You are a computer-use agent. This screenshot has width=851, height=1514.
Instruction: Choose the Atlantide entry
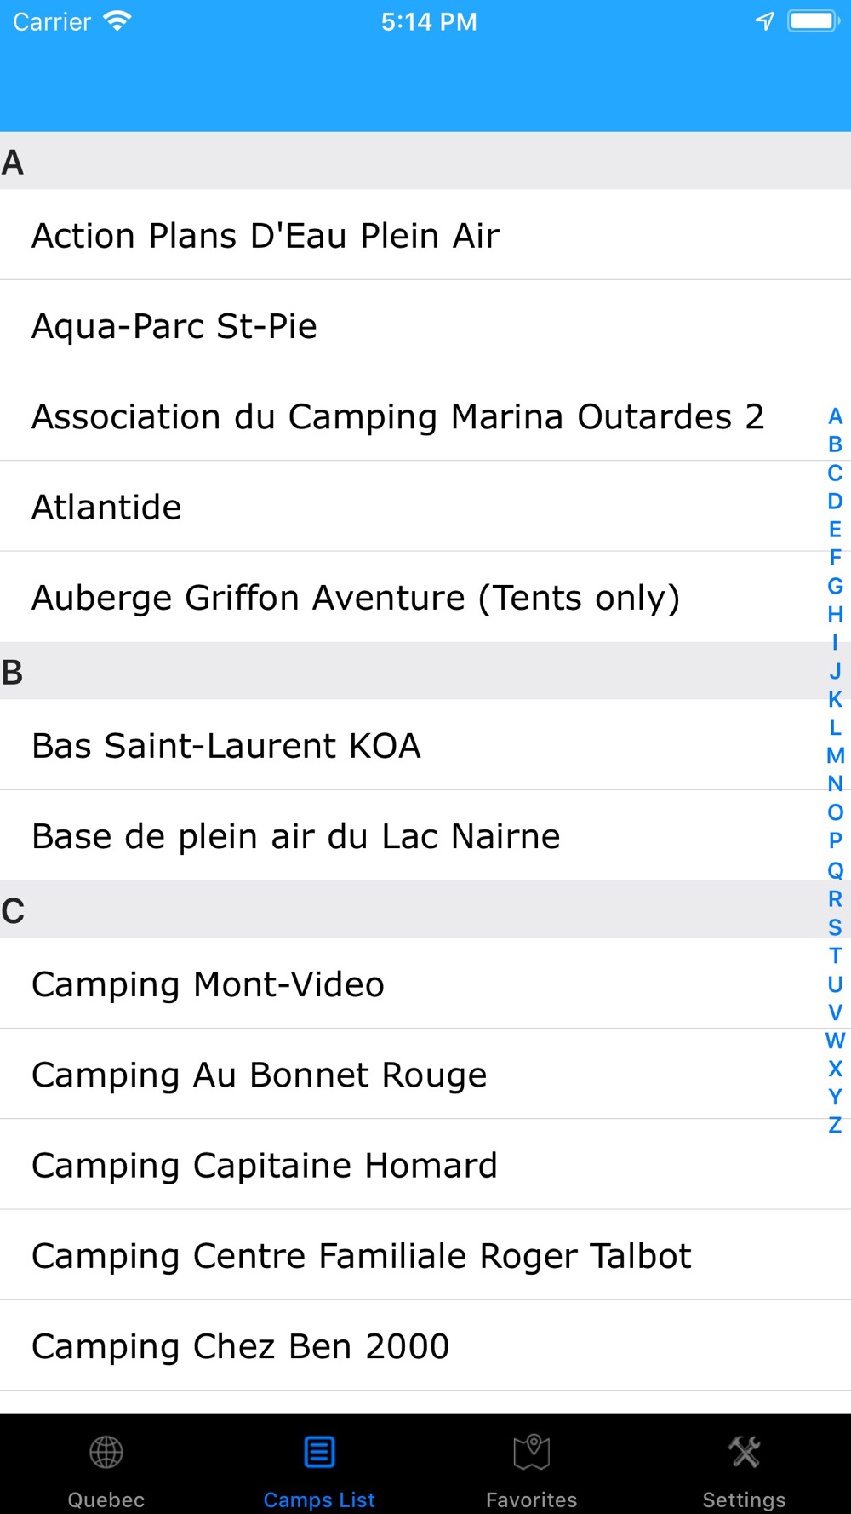[x=107, y=508]
